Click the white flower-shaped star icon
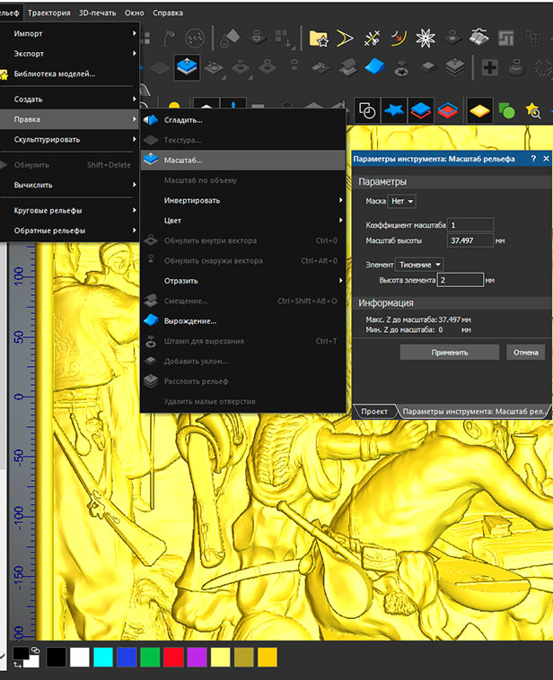 [x=427, y=38]
